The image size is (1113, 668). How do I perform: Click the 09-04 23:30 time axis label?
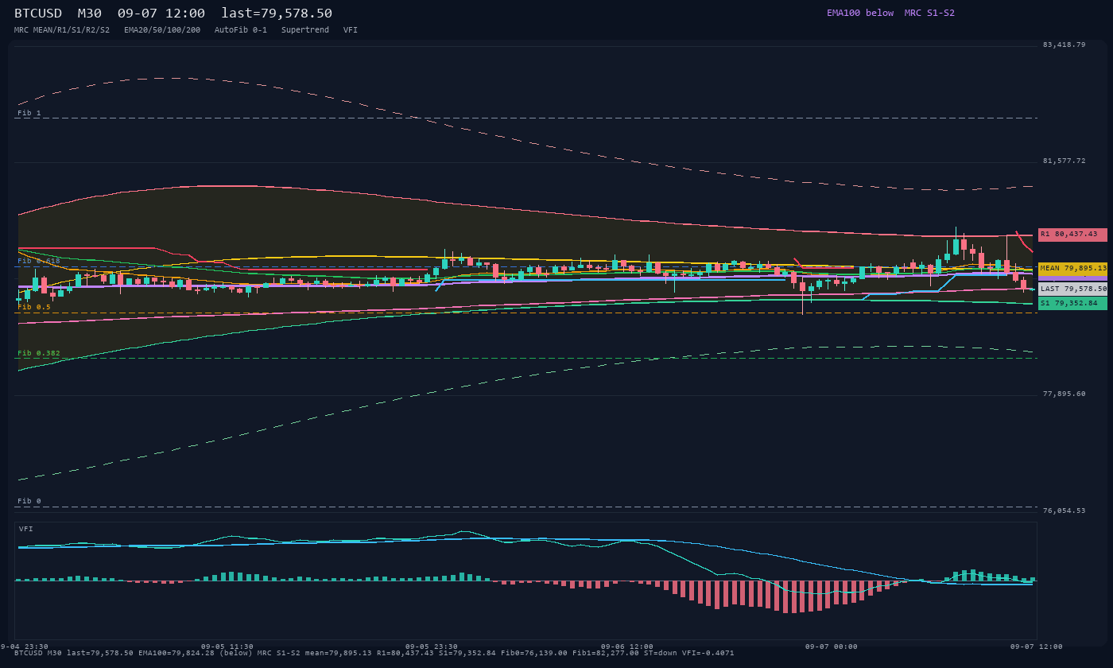(x=22, y=647)
